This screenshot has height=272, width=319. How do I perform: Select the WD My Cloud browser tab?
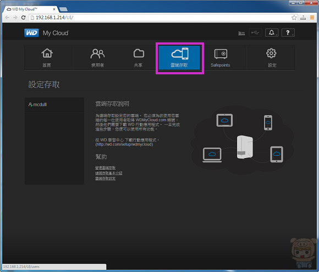click(30, 9)
